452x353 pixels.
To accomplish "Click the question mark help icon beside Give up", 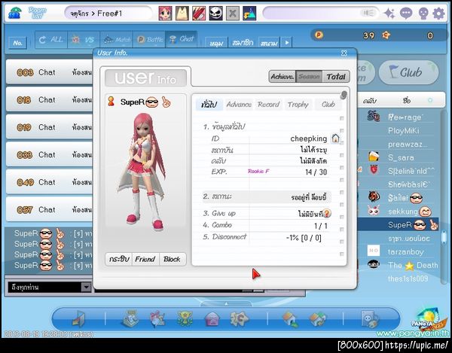I will click(x=327, y=213).
